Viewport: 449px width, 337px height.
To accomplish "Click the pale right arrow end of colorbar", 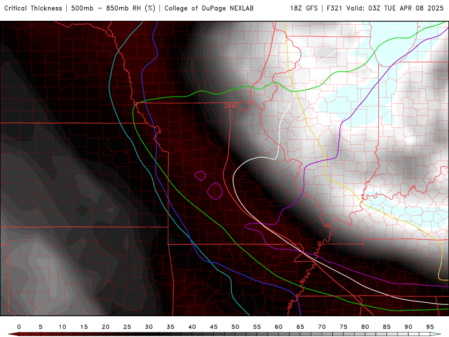I will click(x=436, y=334).
